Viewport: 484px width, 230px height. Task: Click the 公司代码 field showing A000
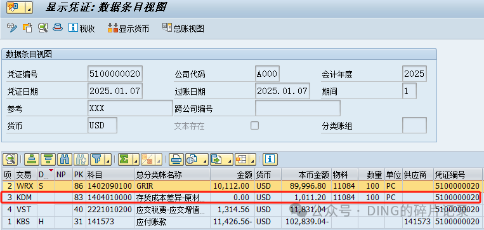point(267,74)
